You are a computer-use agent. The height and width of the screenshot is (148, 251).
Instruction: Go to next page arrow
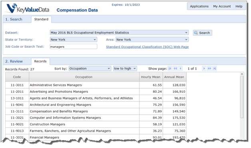pos(204,68)
